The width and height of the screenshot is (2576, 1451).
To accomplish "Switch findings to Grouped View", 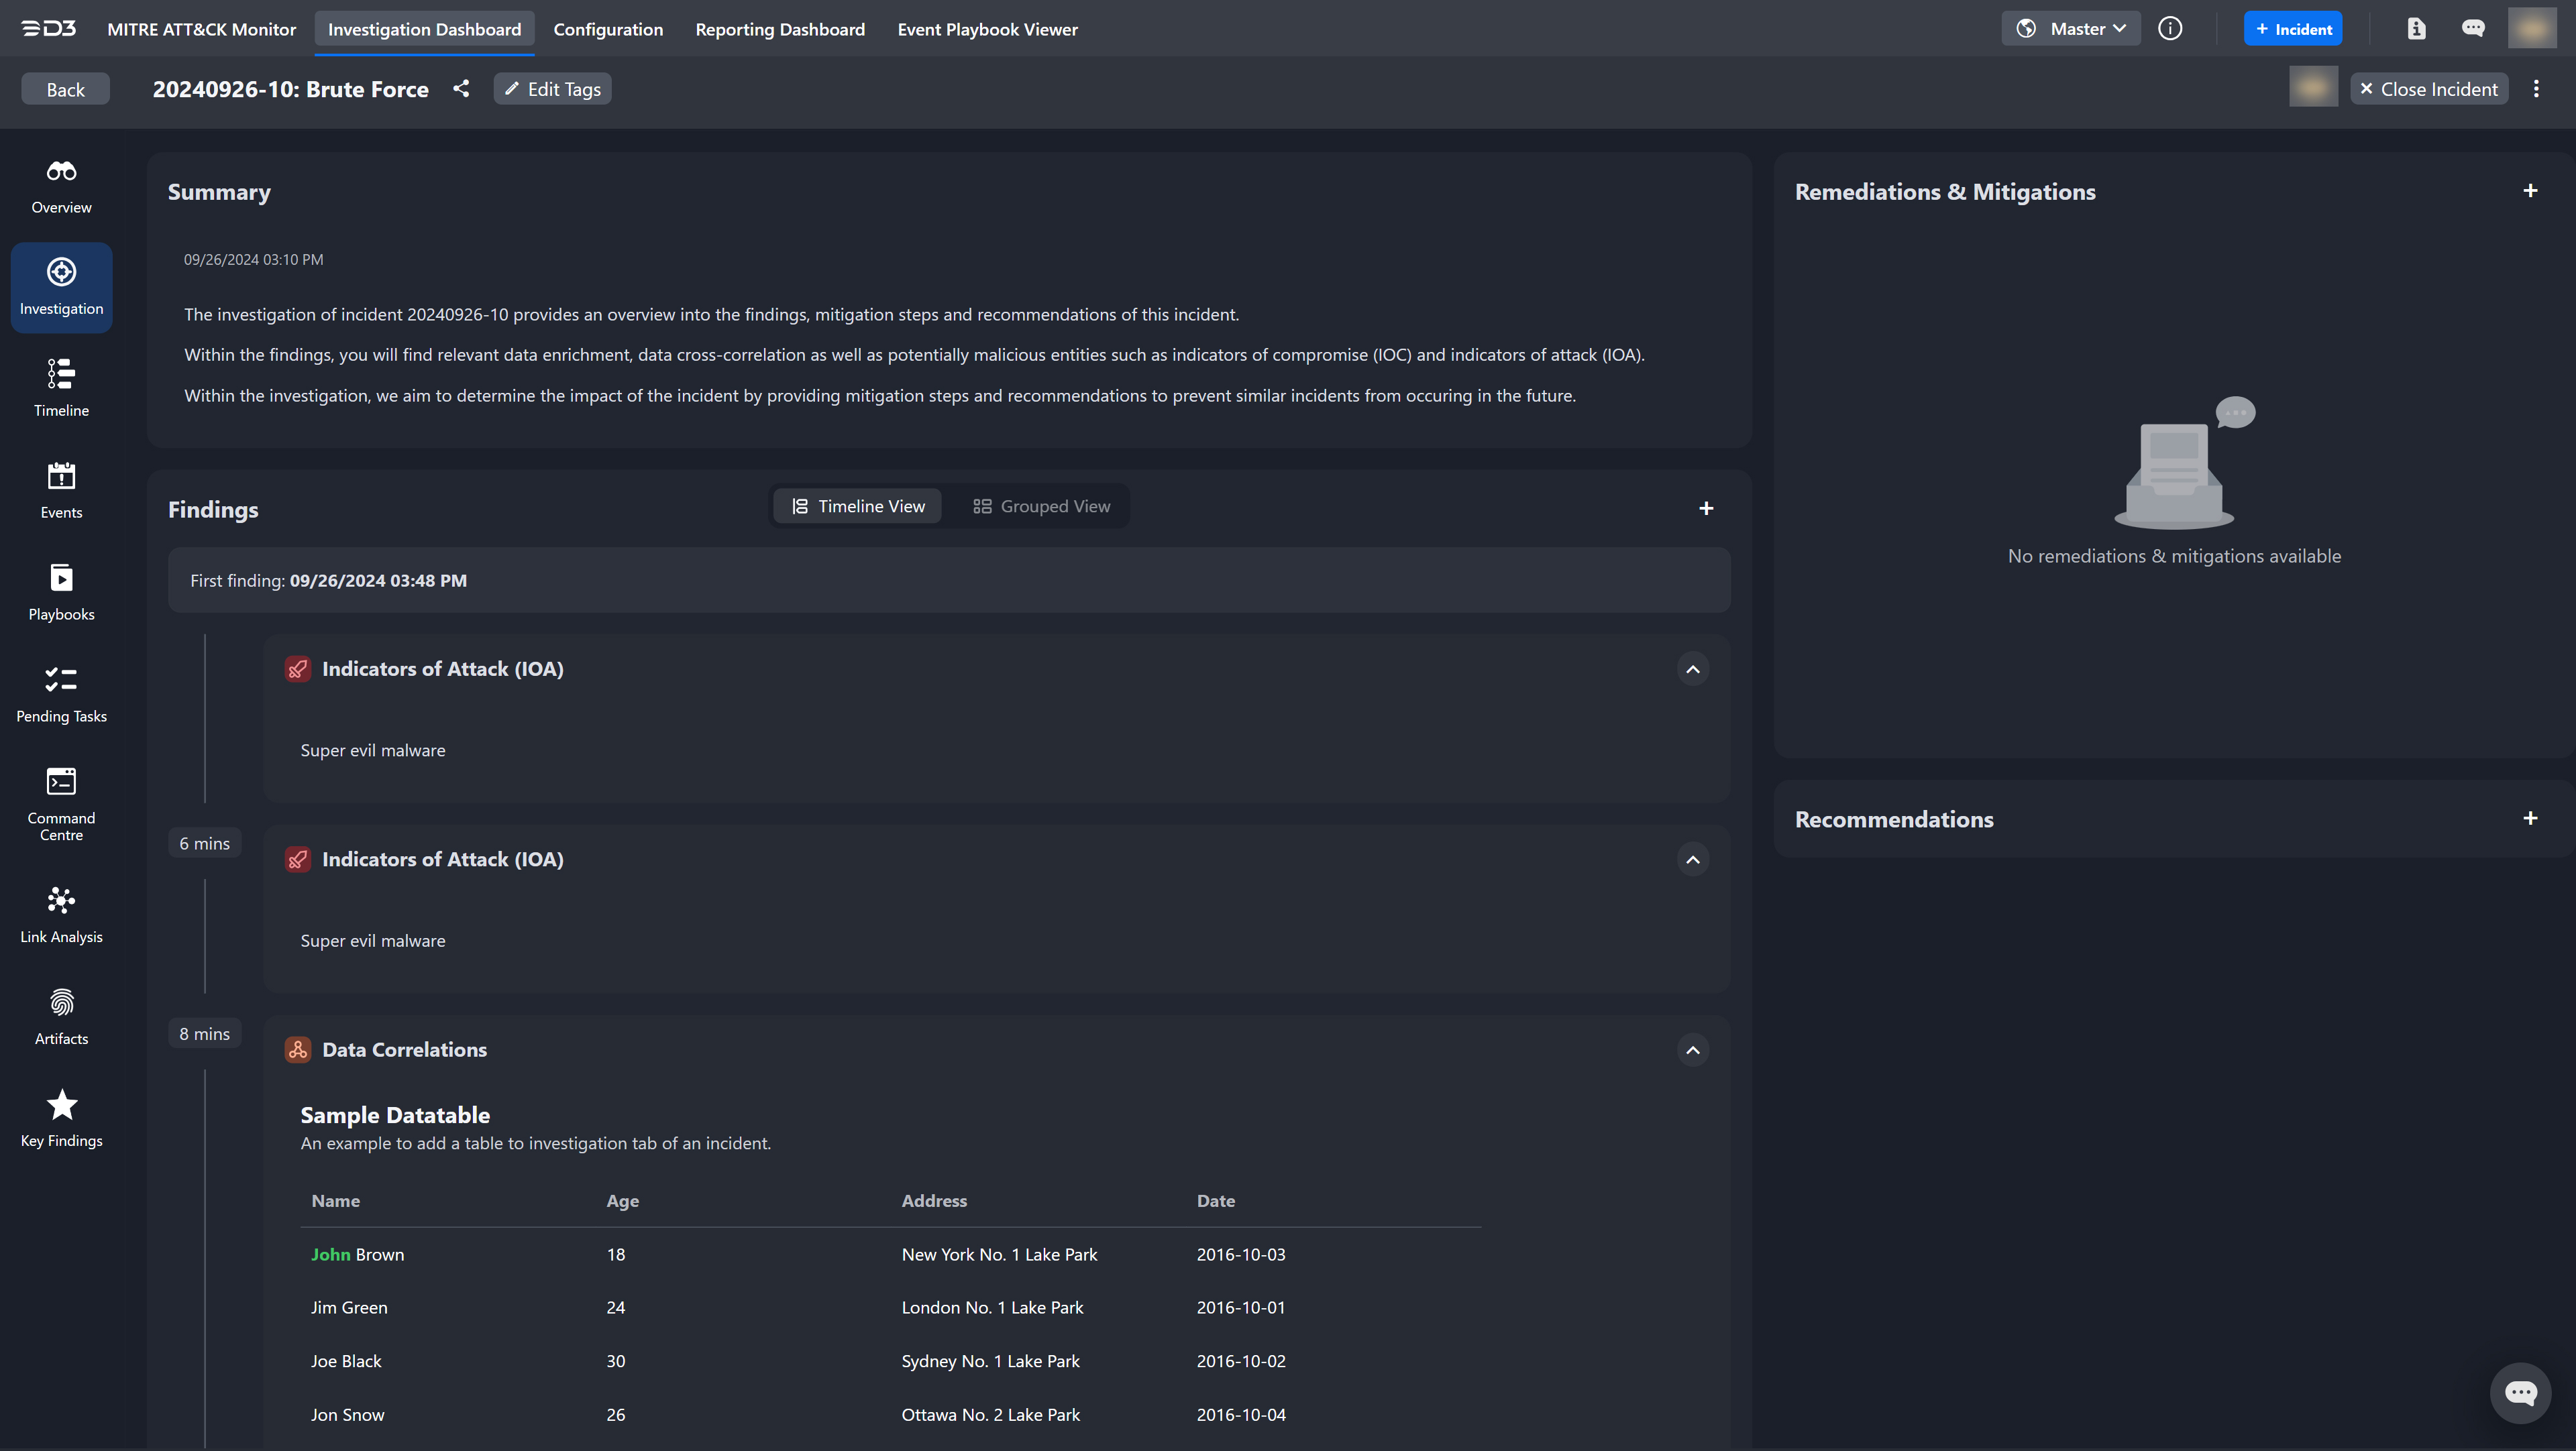I will tap(1041, 507).
